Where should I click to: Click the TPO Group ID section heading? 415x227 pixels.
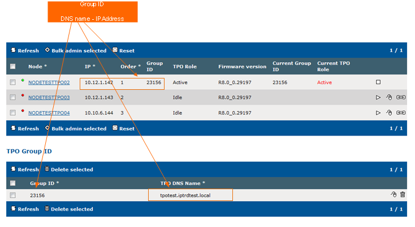[29, 151]
